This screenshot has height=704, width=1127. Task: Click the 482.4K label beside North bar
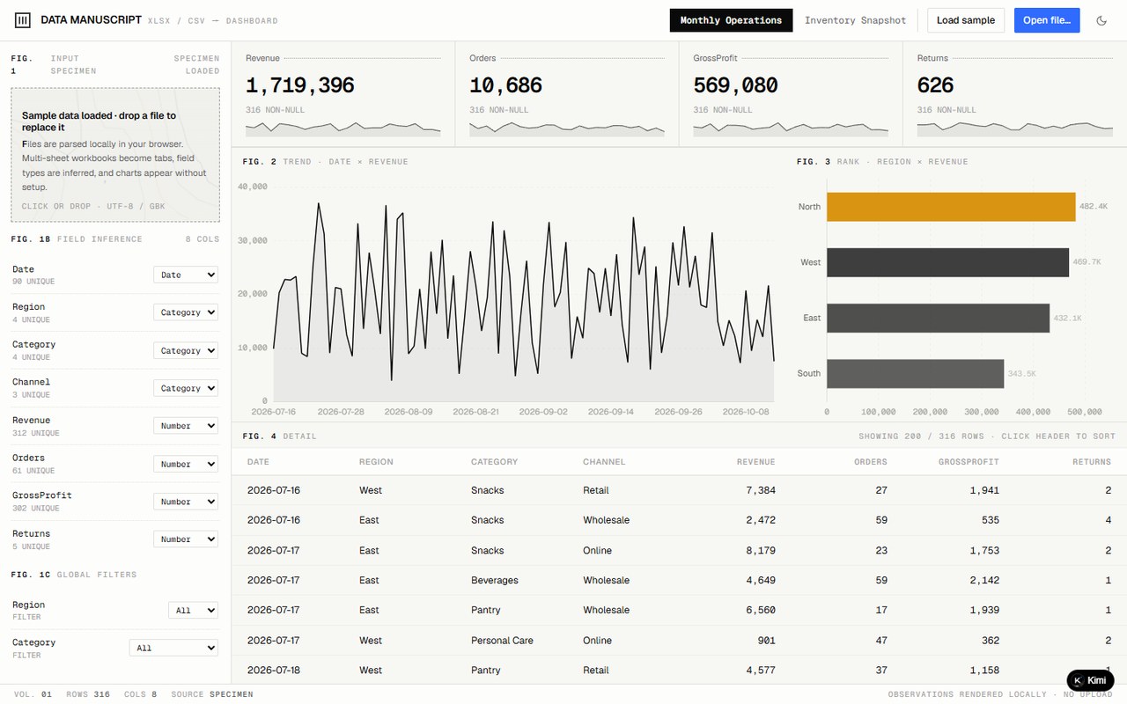click(x=1094, y=206)
